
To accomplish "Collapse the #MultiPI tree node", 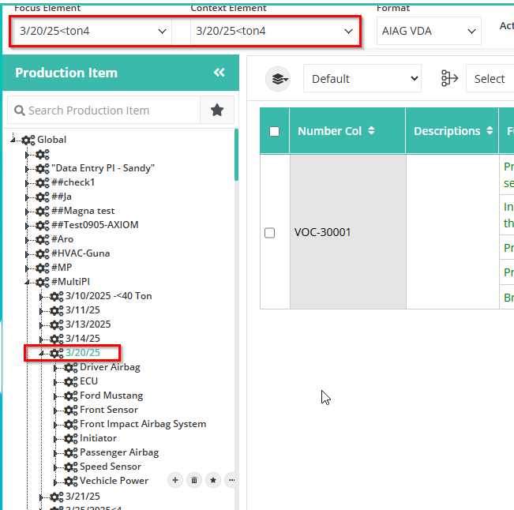I will (27, 282).
